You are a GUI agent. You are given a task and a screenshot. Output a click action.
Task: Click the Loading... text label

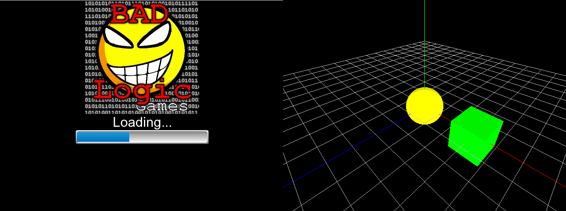click(x=142, y=122)
